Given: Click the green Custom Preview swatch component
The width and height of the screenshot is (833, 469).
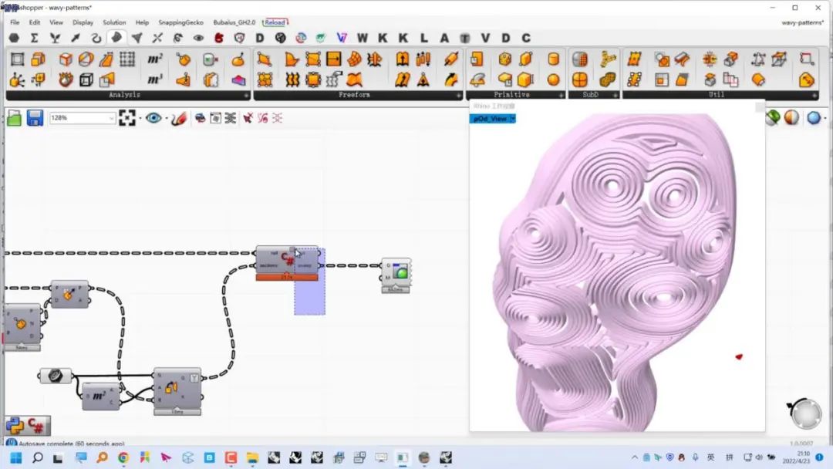Looking at the screenshot, I should [396, 272].
